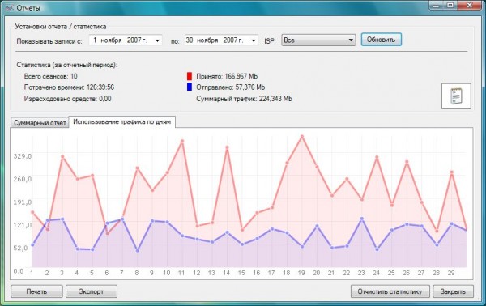Click the red Принято color swatch
The image size is (486, 306).
coord(190,76)
